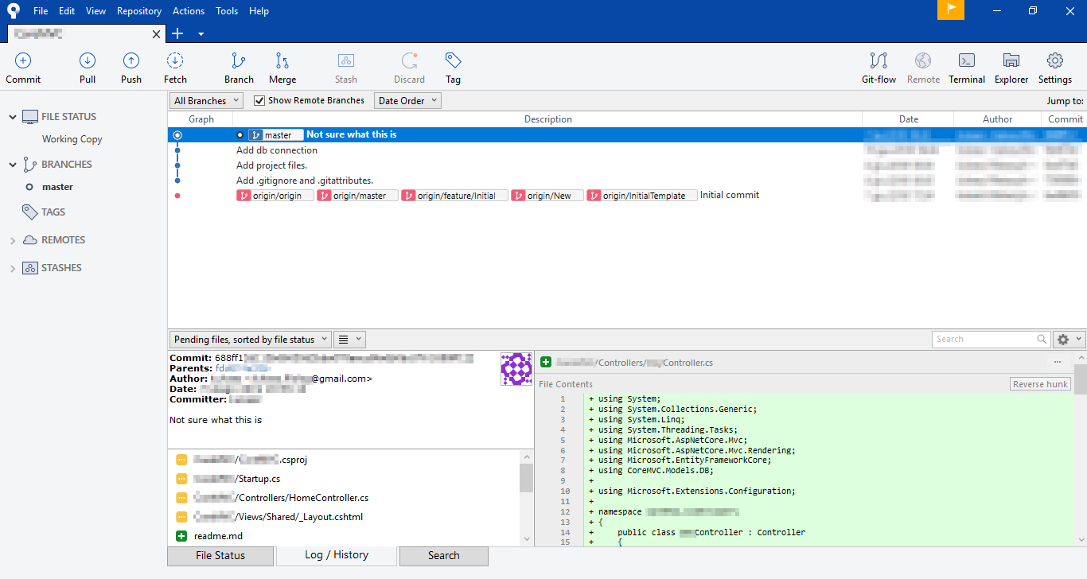Open the All Branches dropdown

point(207,101)
